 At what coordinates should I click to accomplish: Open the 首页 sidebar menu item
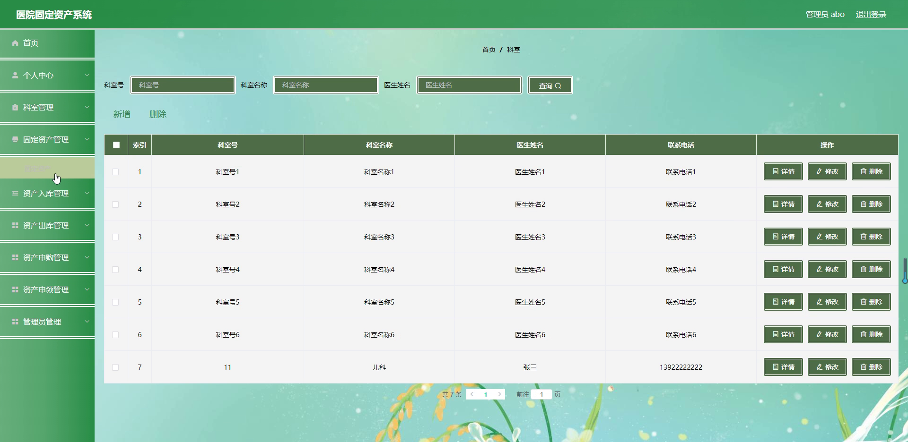click(47, 43)
